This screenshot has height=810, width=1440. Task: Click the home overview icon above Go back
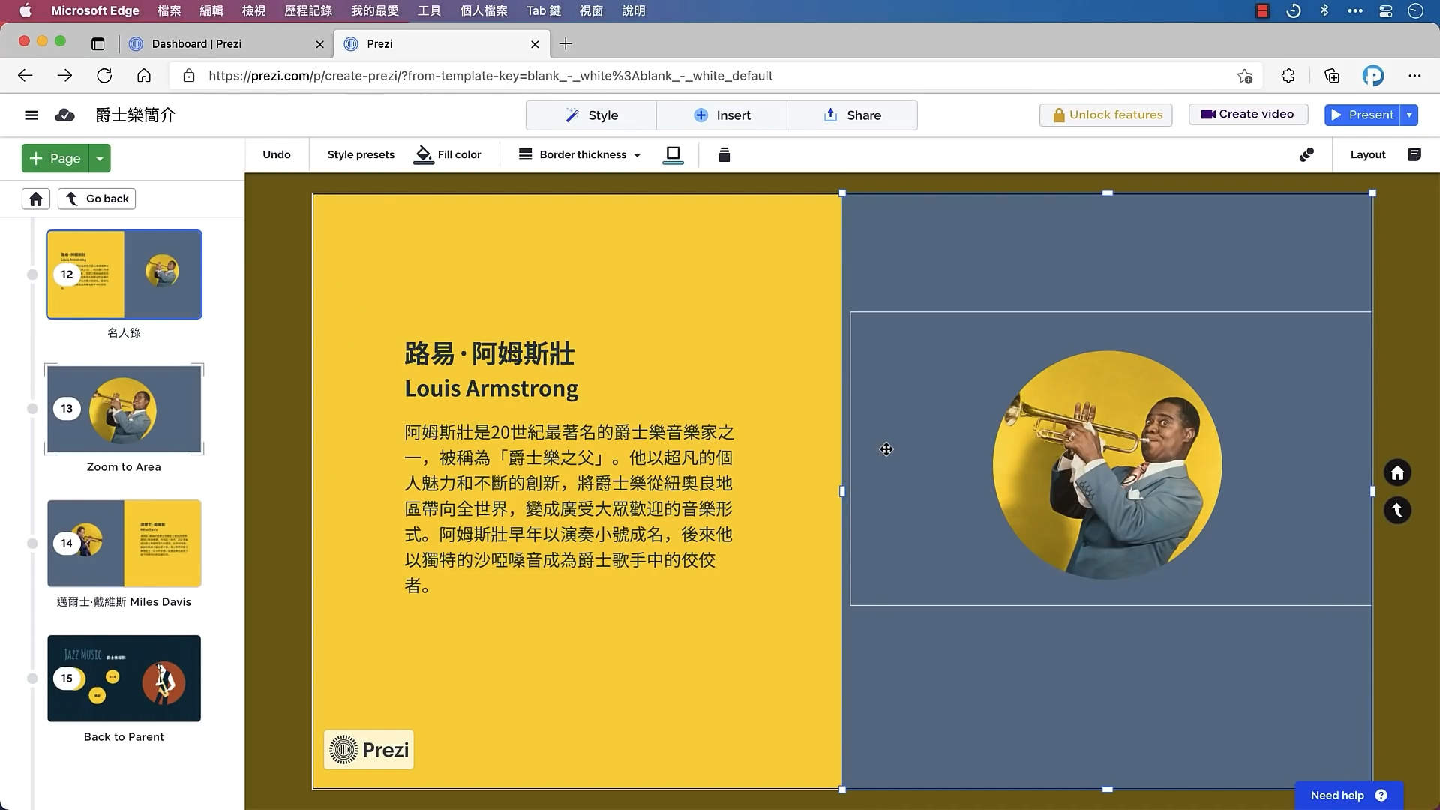pyautogui.click(x=35, y=199)
